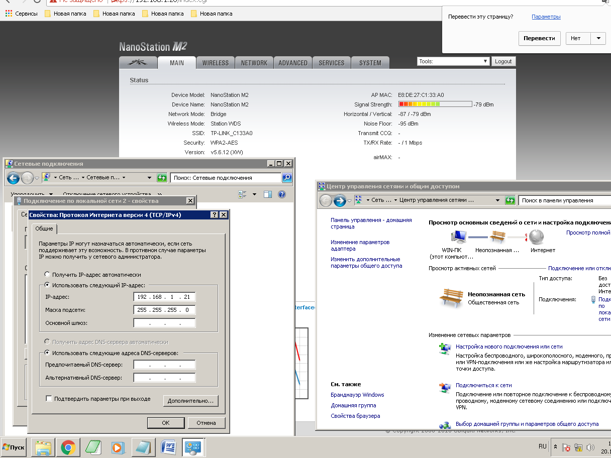Click the network folder icon in Сетевые подключения address bar
The width and height of the screenshot is (611, 458).
pos(46,177)
